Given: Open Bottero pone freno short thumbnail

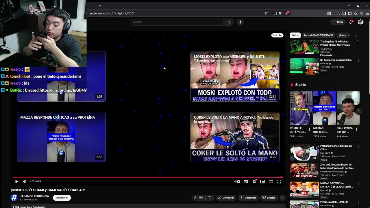Looking at the screenshot, I should coord(325,108).
